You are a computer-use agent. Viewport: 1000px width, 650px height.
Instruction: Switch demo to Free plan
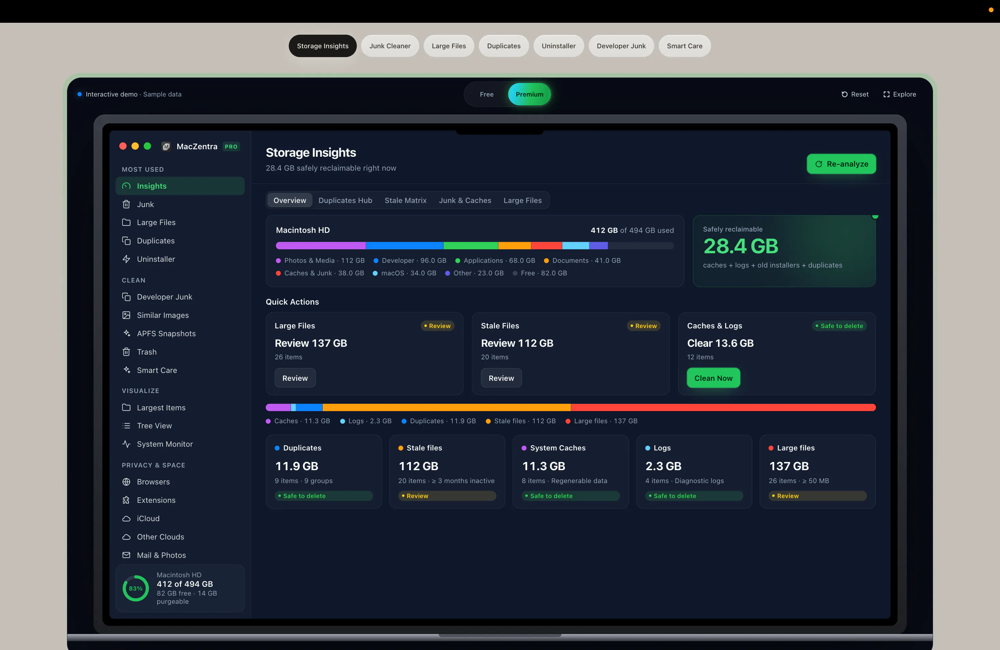click(486, 94)
